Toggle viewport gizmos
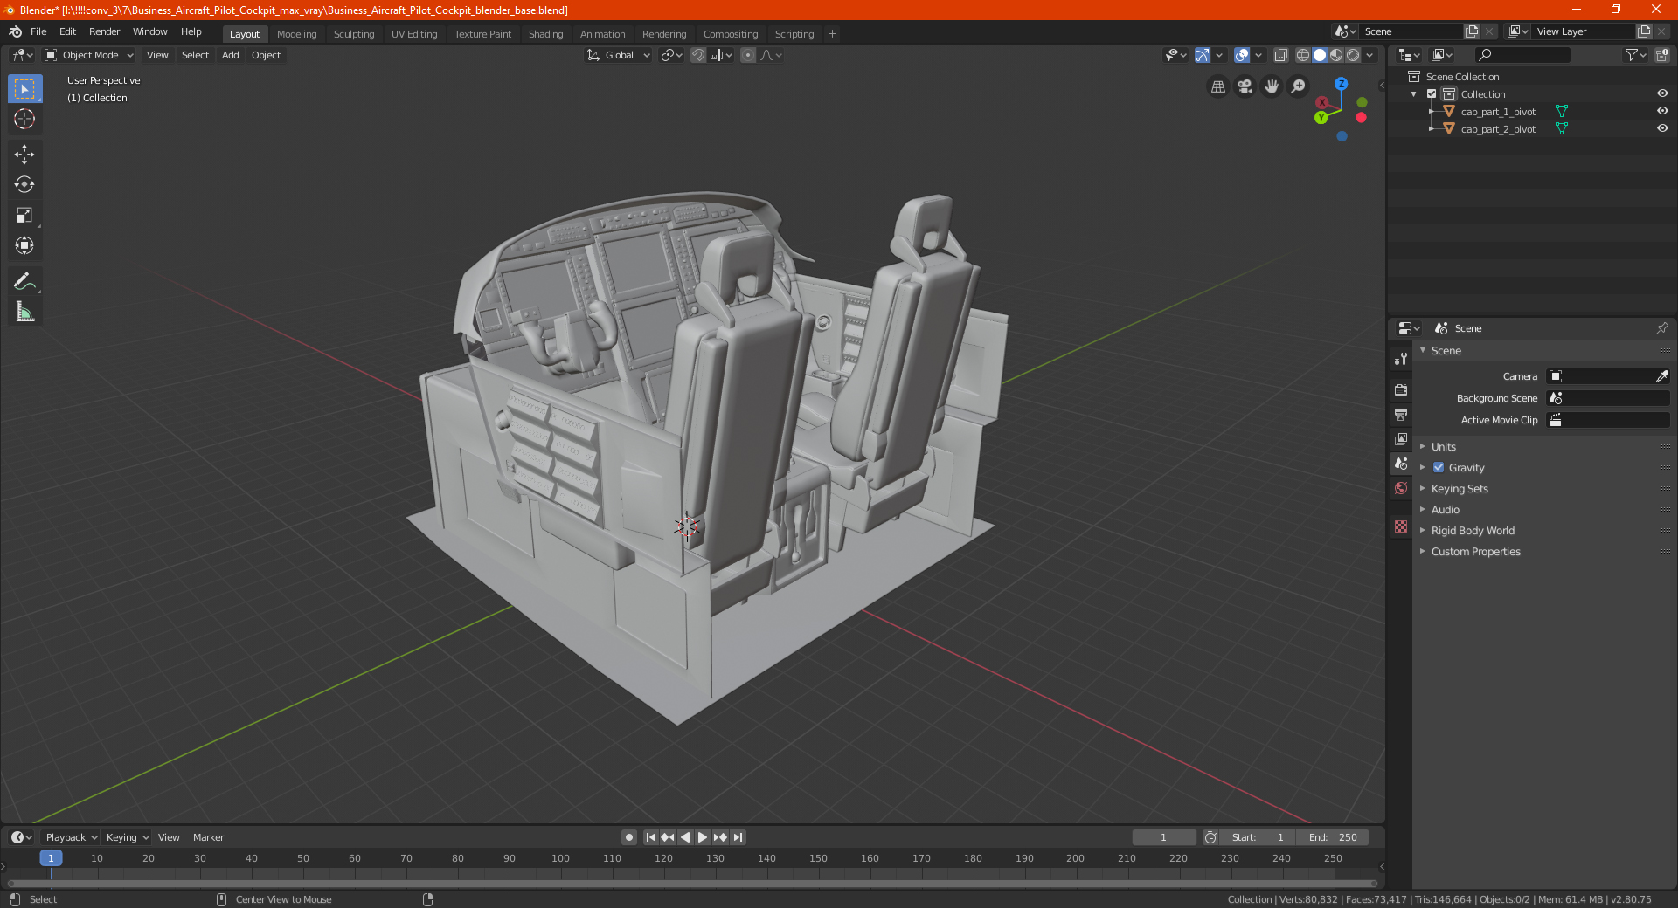The height and width of the screenshot is (908, 1678). tap(1203, 55)
